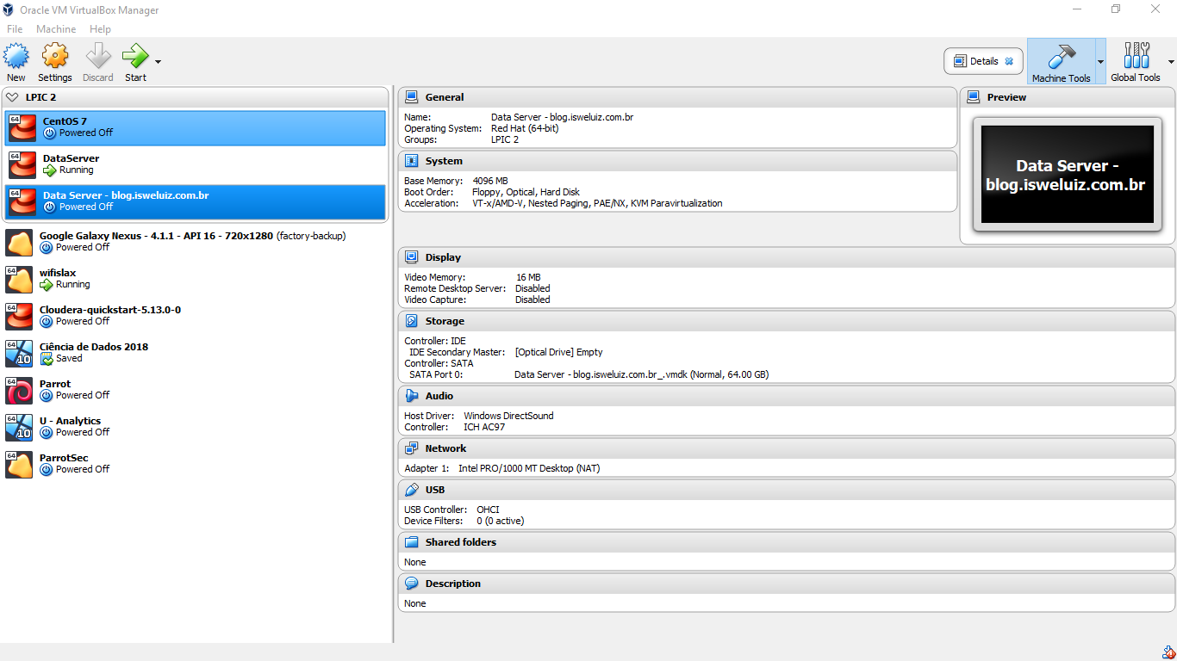Click the ParrotSec OS icon
1177x661 pixels.
point(19,465)
